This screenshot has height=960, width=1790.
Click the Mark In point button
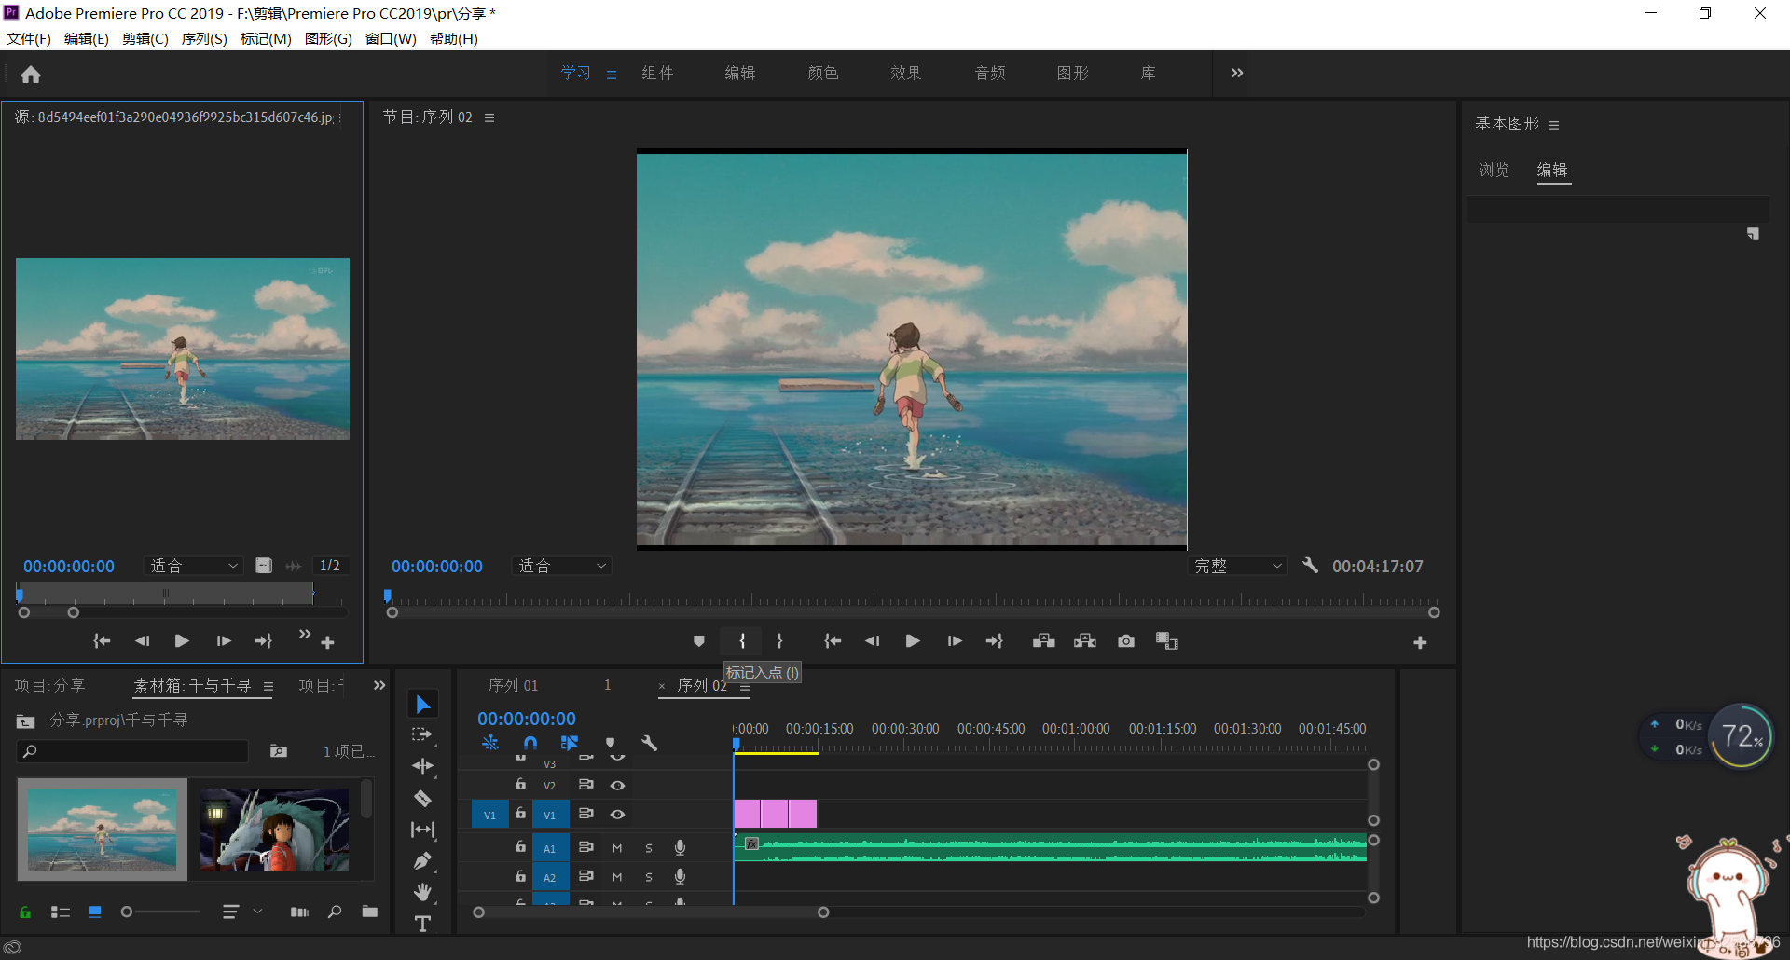[x=742, y=641]
